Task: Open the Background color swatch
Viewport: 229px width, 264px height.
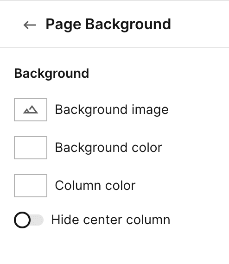Action: click(x=31, y=148)
